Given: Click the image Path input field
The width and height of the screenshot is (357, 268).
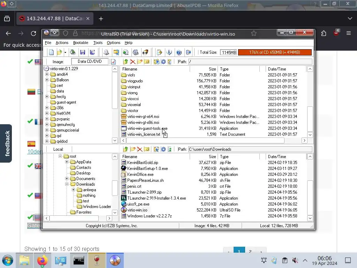Looking at the screenshot, I should coord(250,61).
